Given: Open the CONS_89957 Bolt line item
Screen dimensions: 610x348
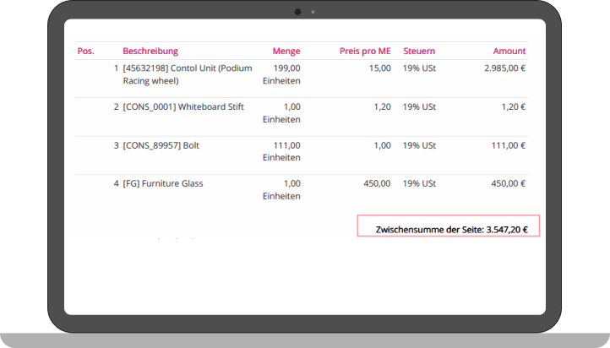Looking at the screenshot, I should pos(161,145).
